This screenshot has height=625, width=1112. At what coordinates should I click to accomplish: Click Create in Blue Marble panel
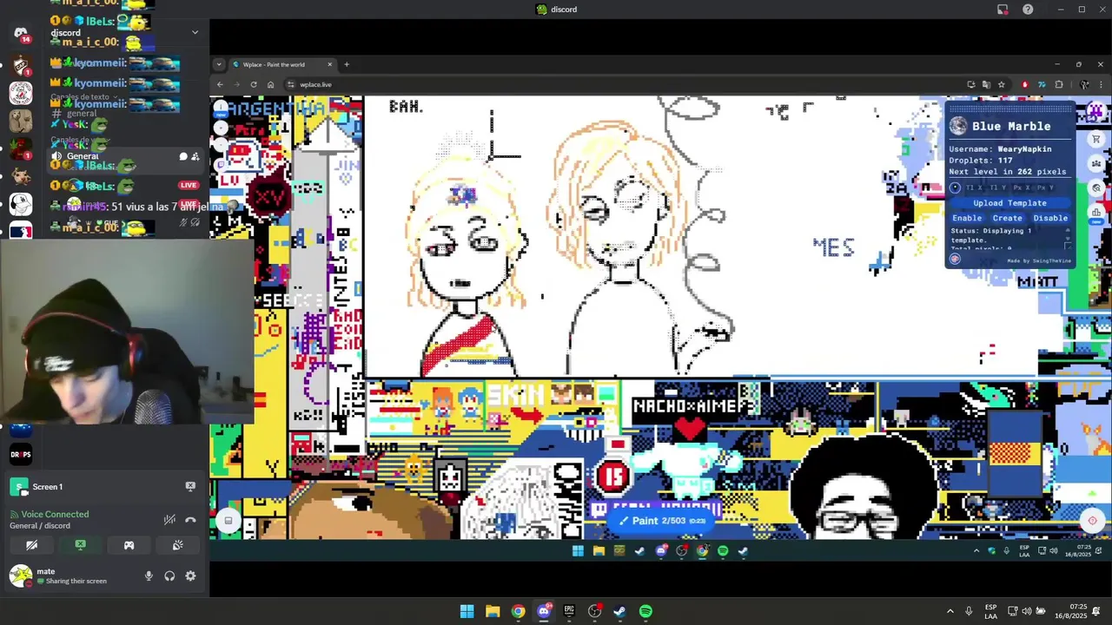[1008, 218]
